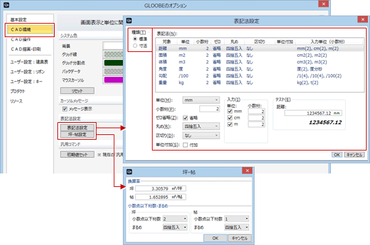
Task: Close the 坪・帖 dialog
Action: (247, 171)
